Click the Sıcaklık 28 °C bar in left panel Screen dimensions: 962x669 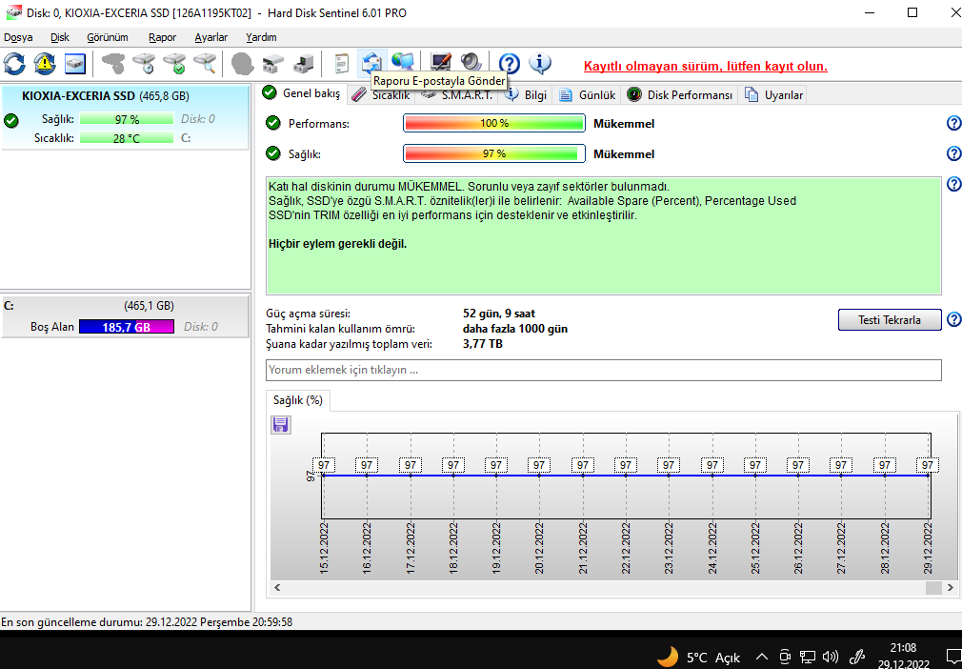tap(127, 138)
